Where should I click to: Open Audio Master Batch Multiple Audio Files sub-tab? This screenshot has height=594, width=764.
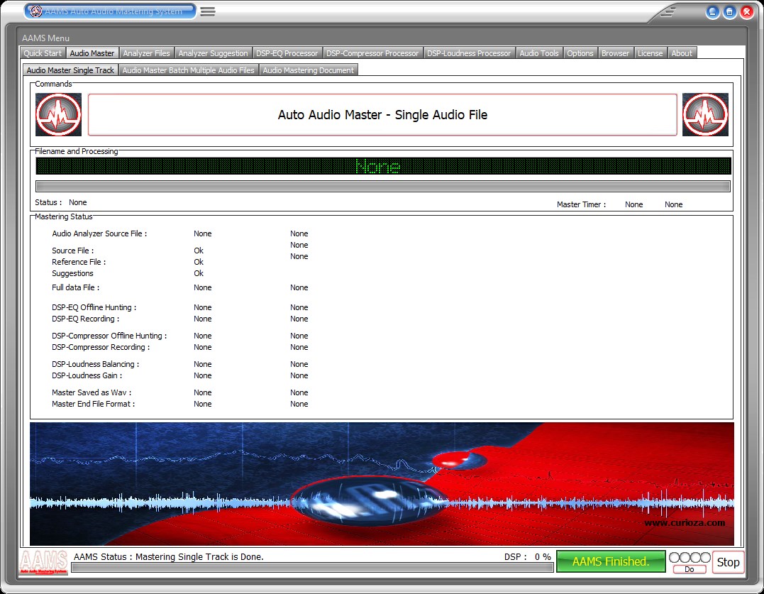[189, 70]
